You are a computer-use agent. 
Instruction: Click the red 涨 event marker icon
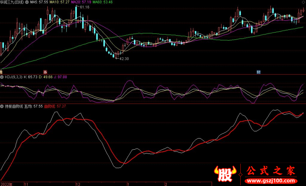point(45,72)
